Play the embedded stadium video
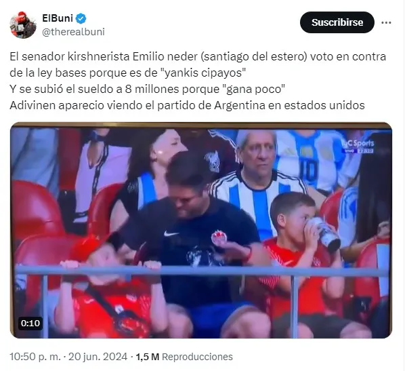Screen dimensions: 405x371 (x=201, y=230)
